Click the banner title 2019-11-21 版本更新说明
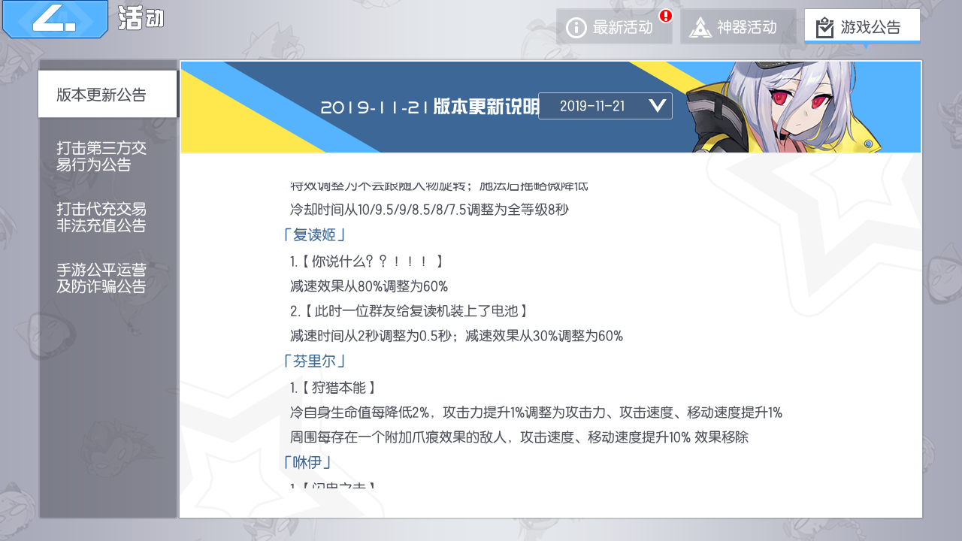Image resolution: width=962 pixels, height=541 pixels. point(430,107)
